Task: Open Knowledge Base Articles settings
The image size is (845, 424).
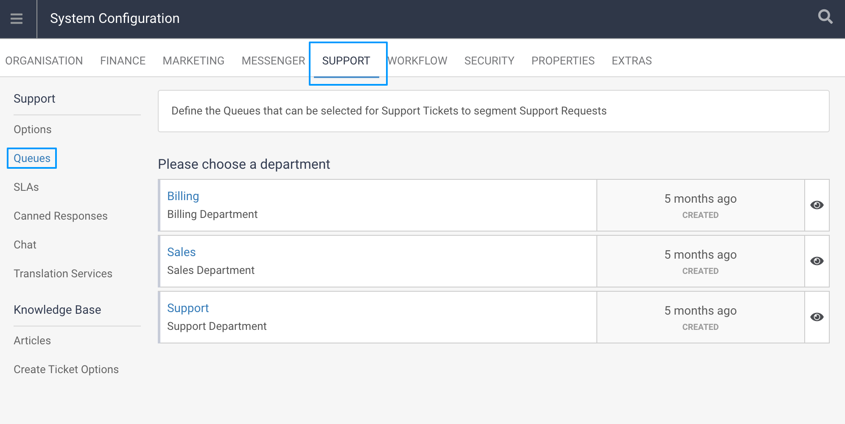Action: tap(32, 340)
